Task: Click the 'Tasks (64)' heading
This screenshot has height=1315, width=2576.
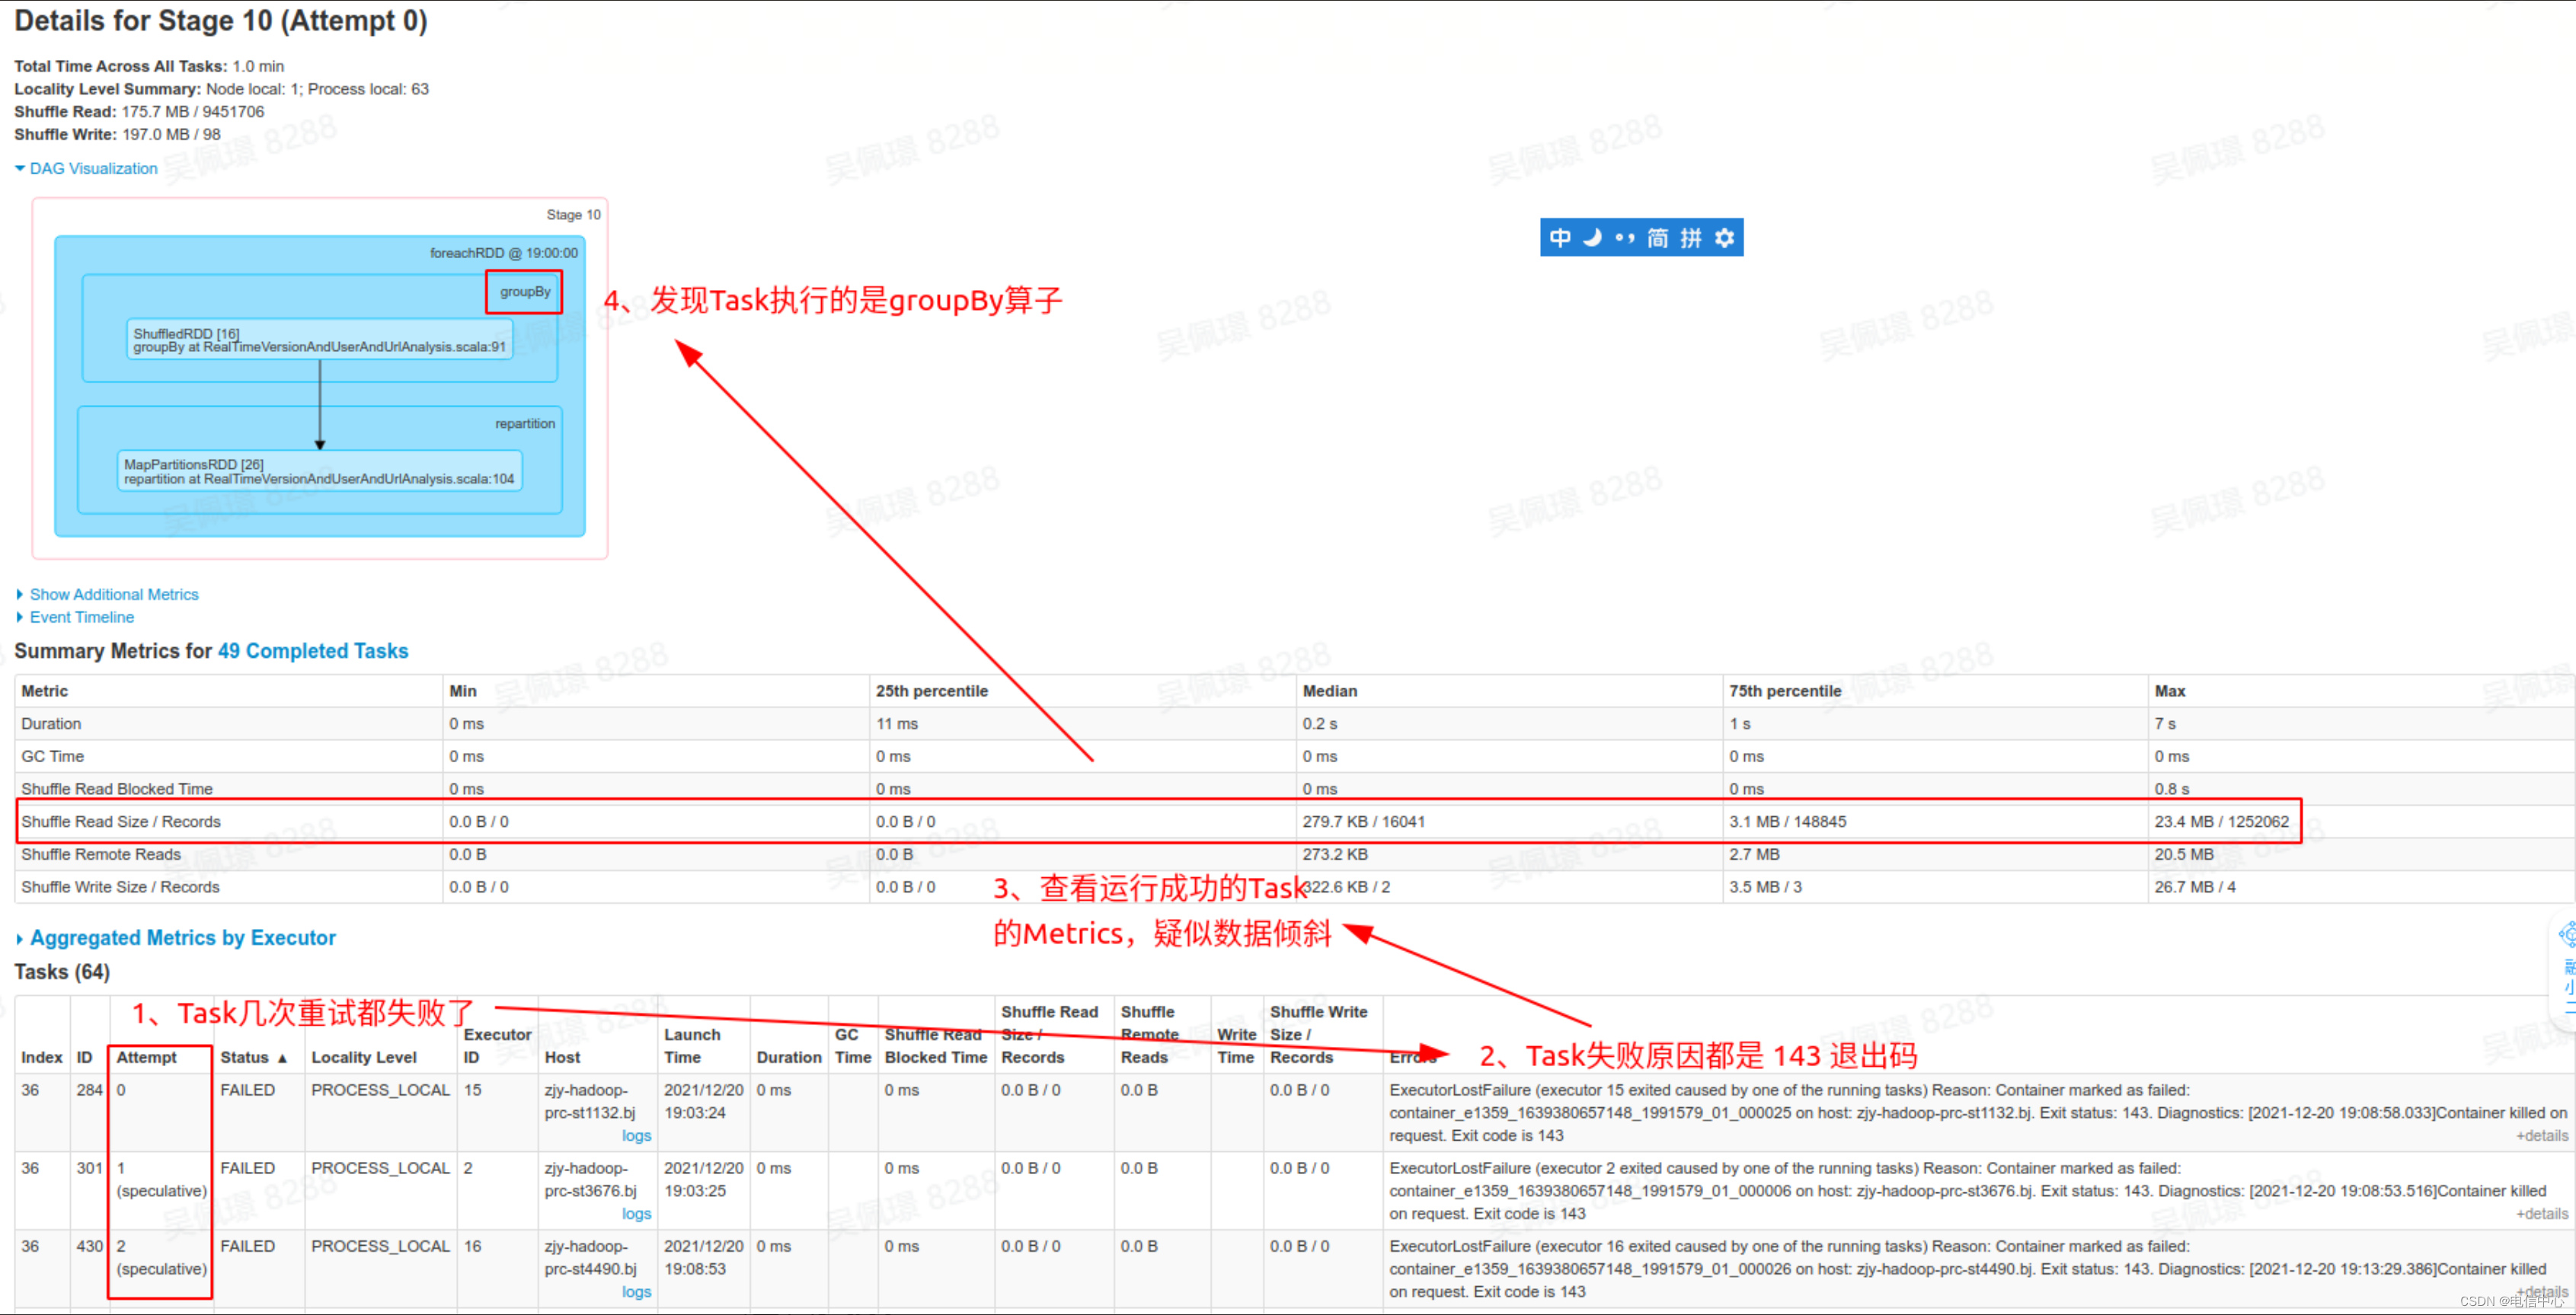Action: point(62,972)
